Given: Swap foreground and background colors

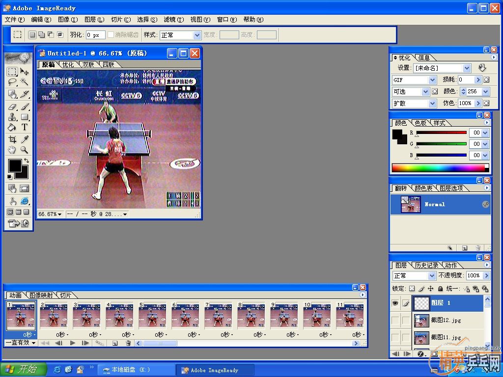Looking at the screenshot, I should coord(27,161).
